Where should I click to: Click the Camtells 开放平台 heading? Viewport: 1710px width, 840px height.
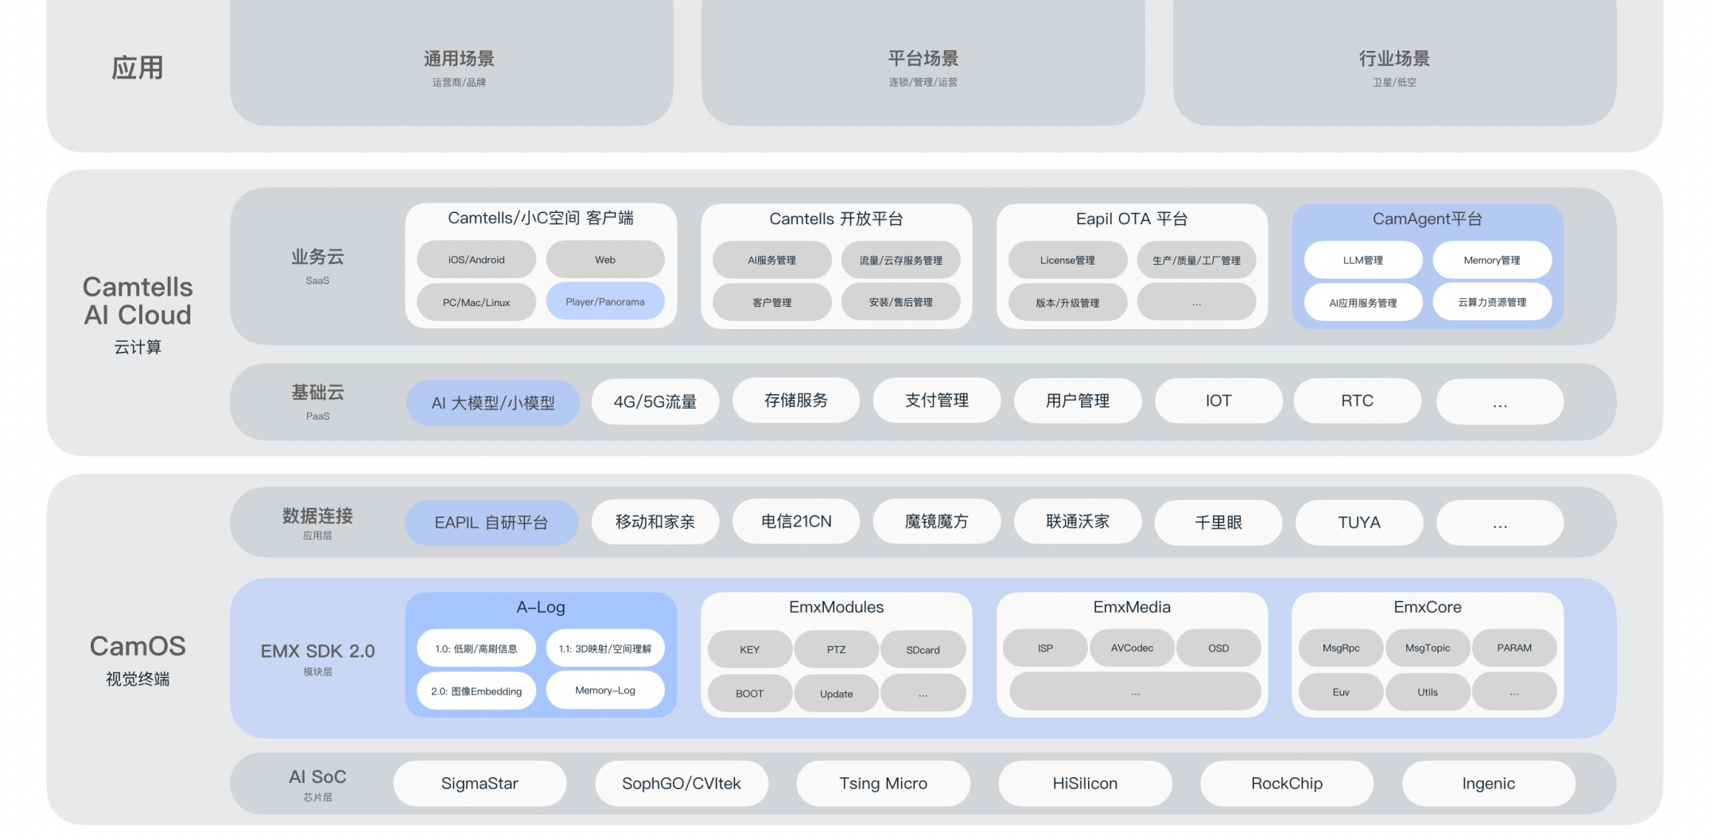(836, 219)
